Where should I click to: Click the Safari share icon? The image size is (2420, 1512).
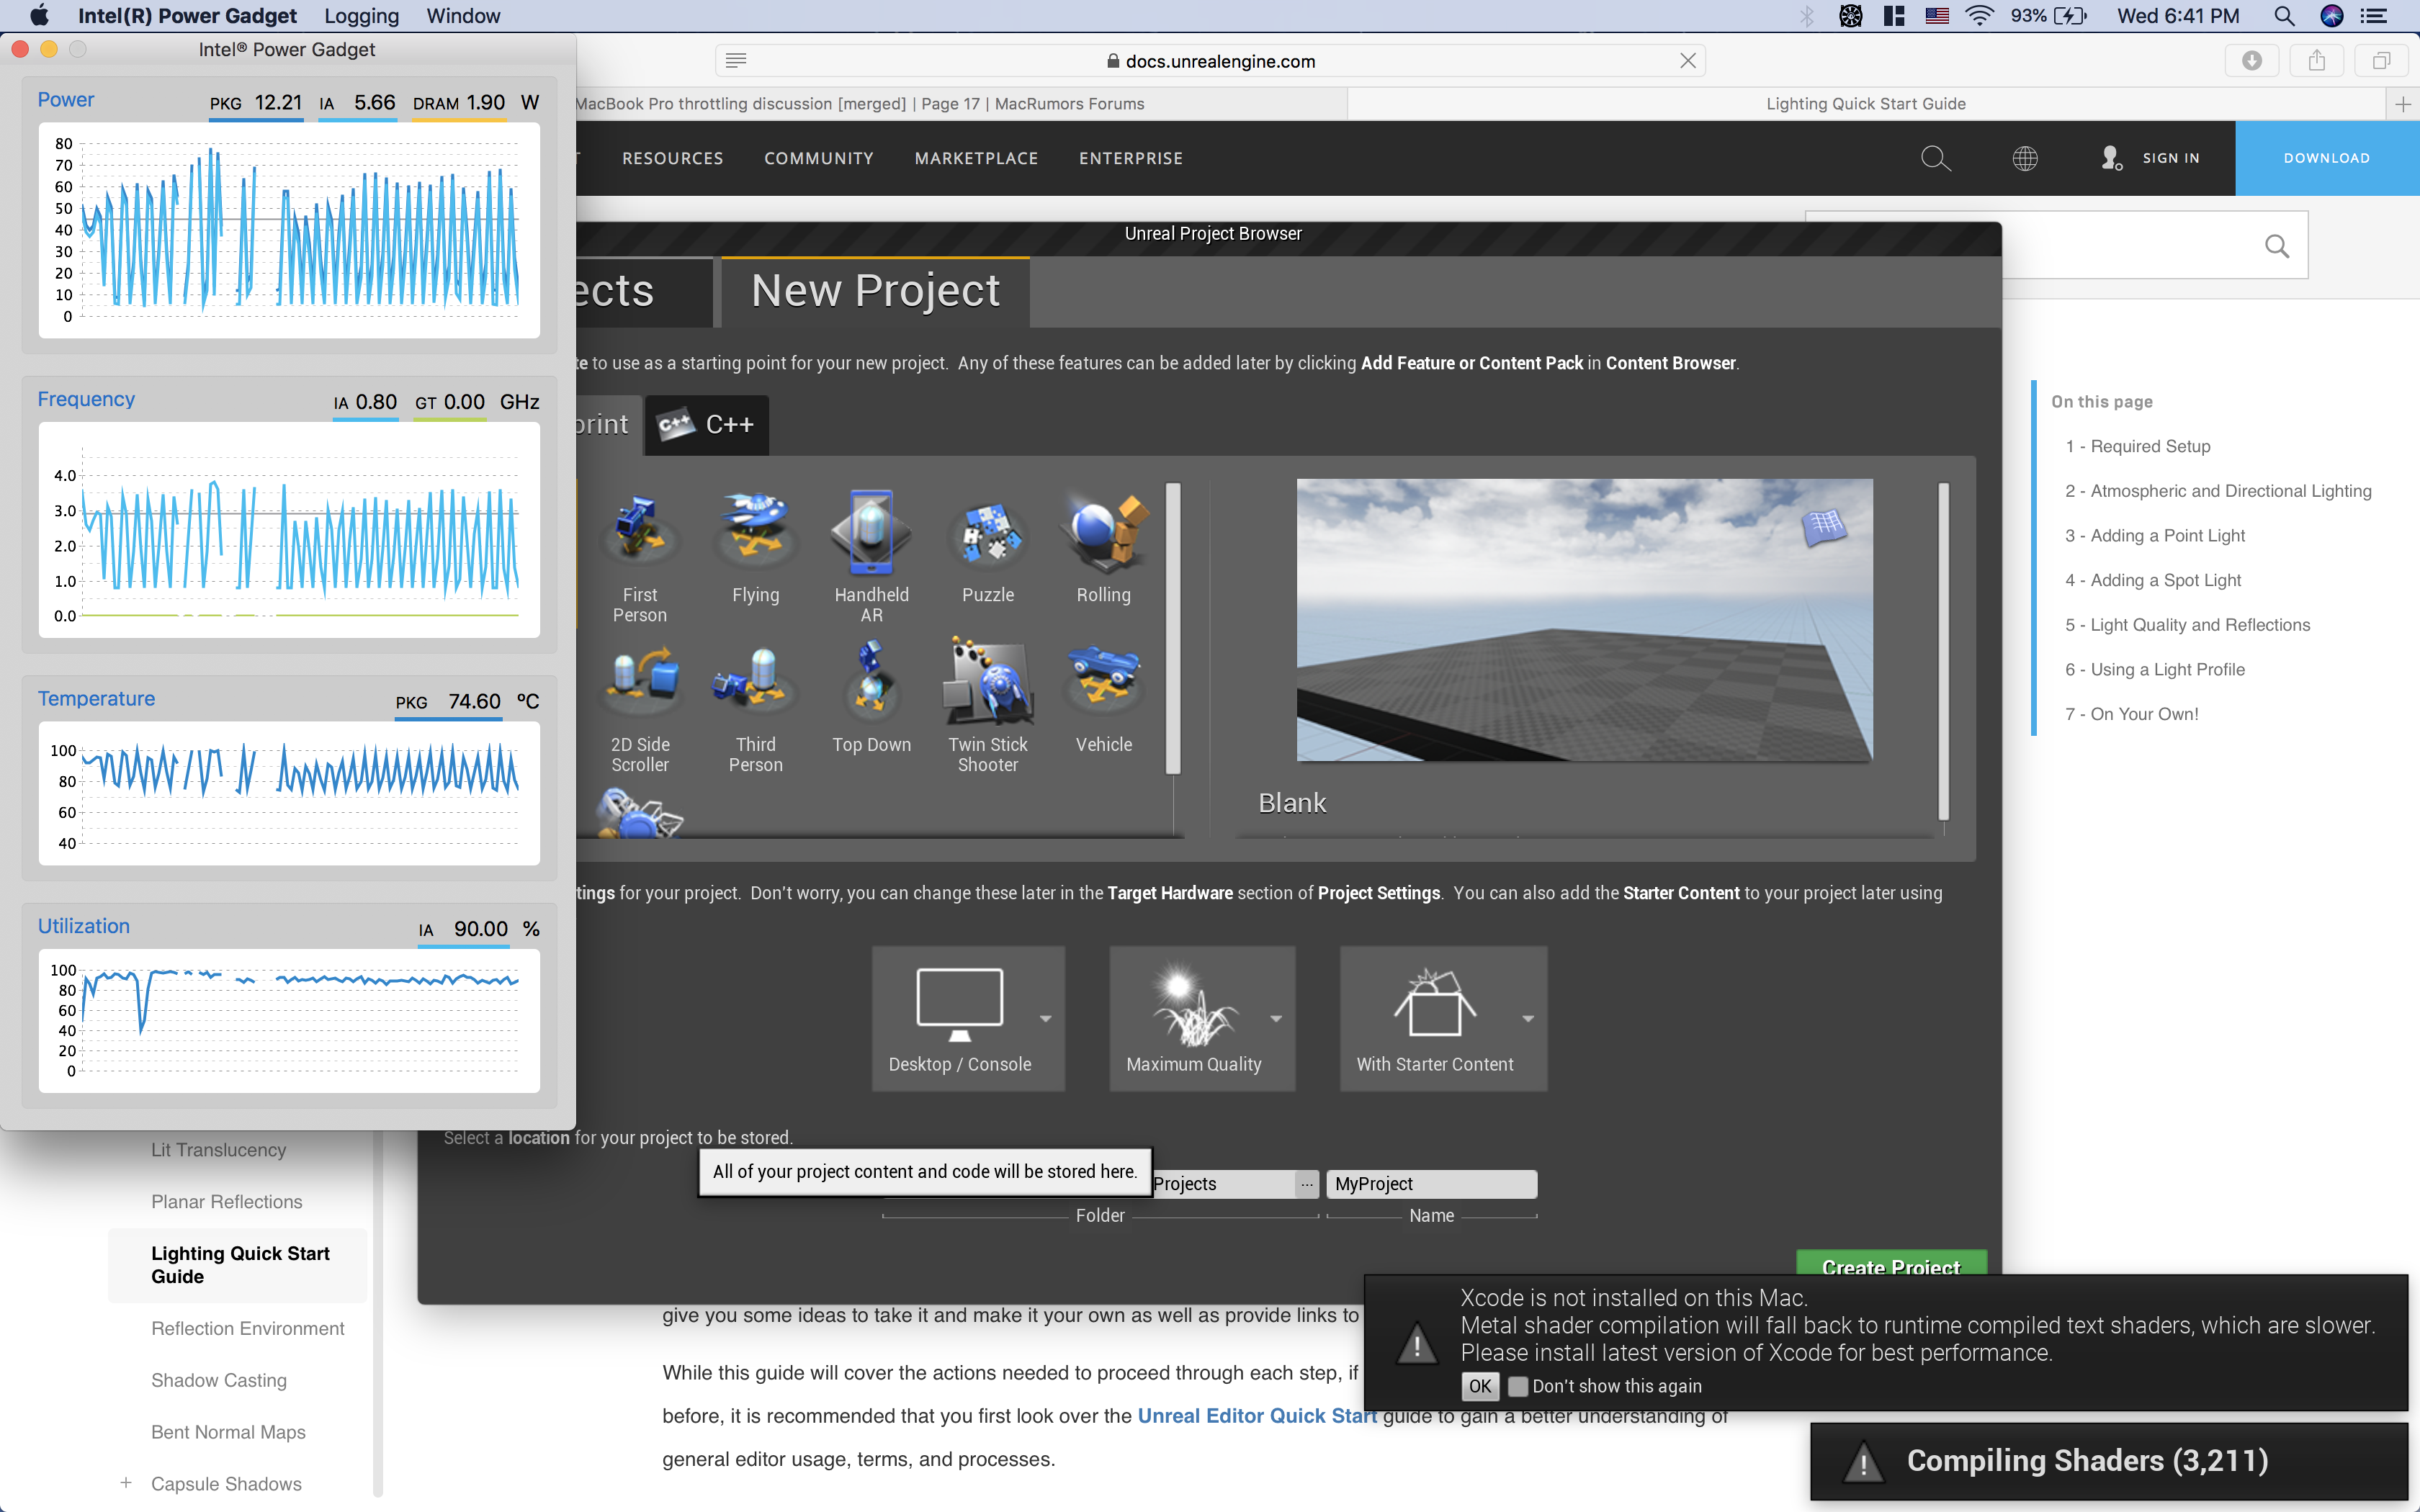[x=2317, y=61]
